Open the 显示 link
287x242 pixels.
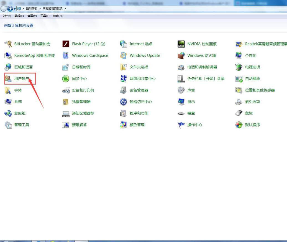[191, 102]
